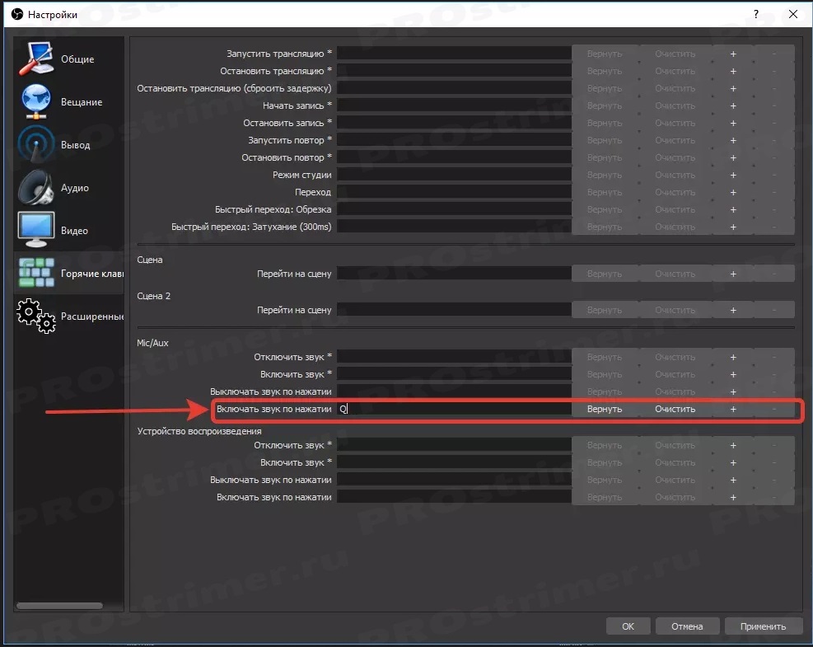Select the Горячие клавиши keyboard icon

tap(35, 273)
